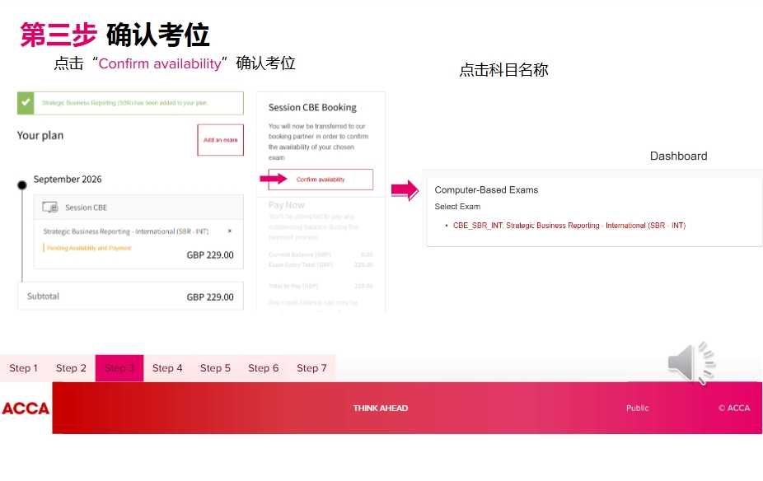Go to Step 4

tap(167, 368)
